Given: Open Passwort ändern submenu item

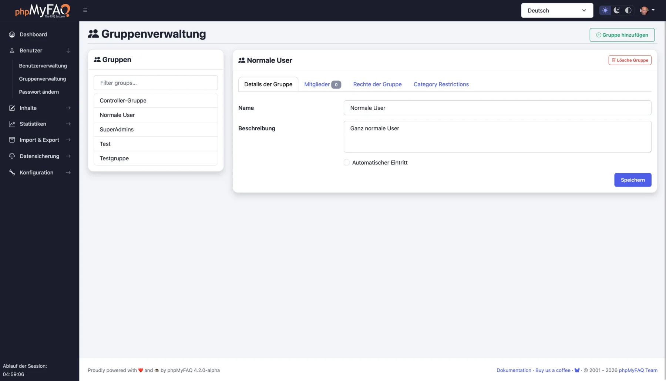Looking at the screenshot, I should 39,92.
